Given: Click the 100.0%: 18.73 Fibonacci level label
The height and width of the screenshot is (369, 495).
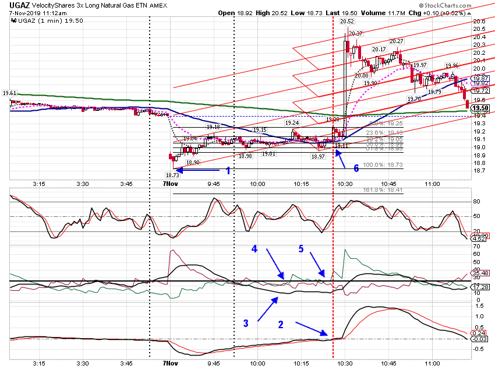Looking at the screenshot, I should (x=383, y=165).
